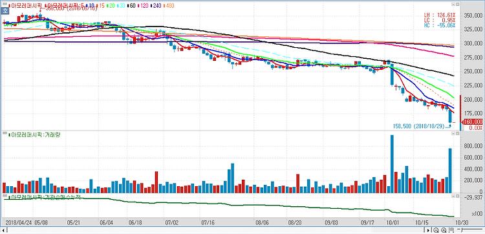Image resolution: width=485 pixels, height=234 pixels.
Task: Click the low price label 158,500 (2018/10/29)
Action: tap(420, 126)
